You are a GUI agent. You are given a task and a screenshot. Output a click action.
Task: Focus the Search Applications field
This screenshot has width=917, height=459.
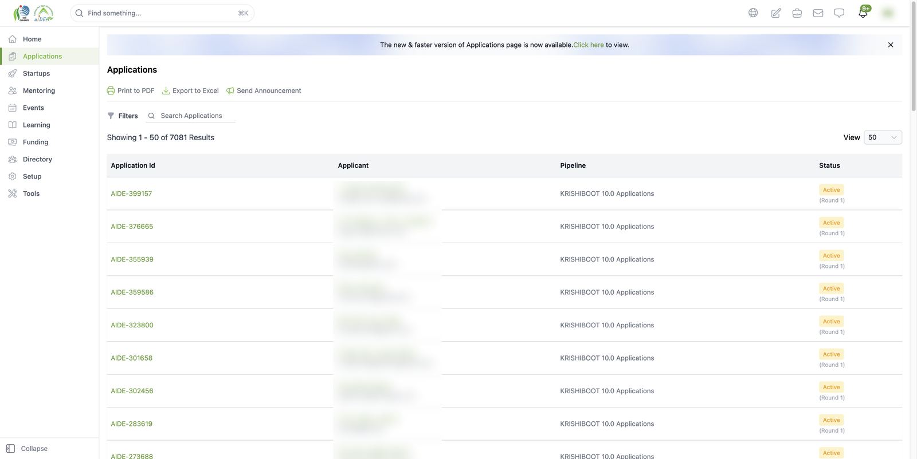click(191, 116)
